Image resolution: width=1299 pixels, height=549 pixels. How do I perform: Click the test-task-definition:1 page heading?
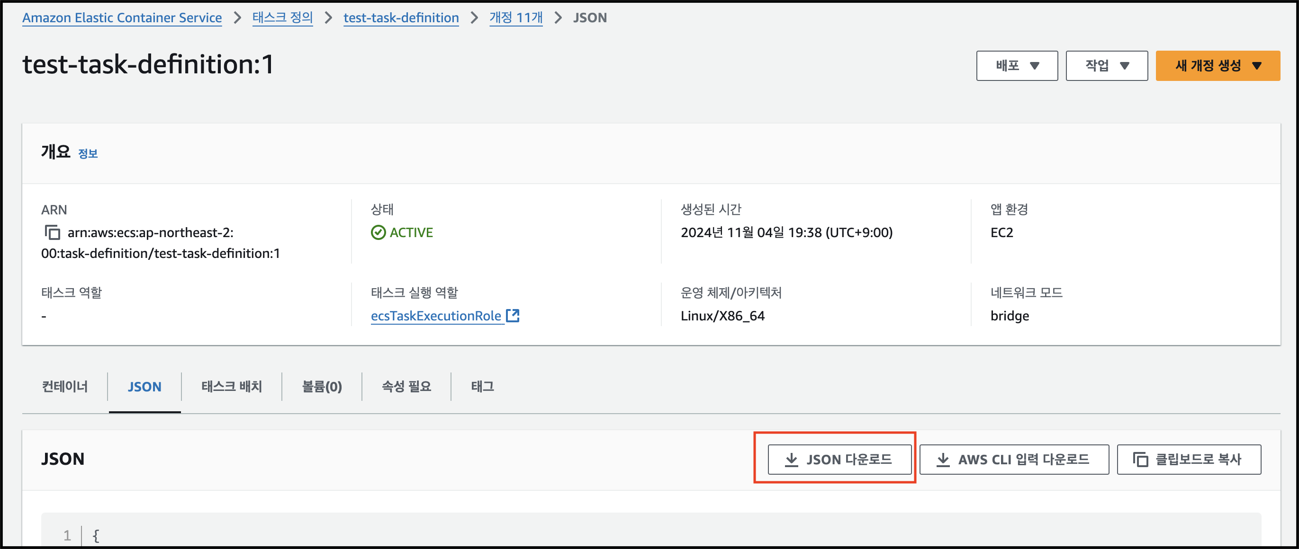pos(148,64)
